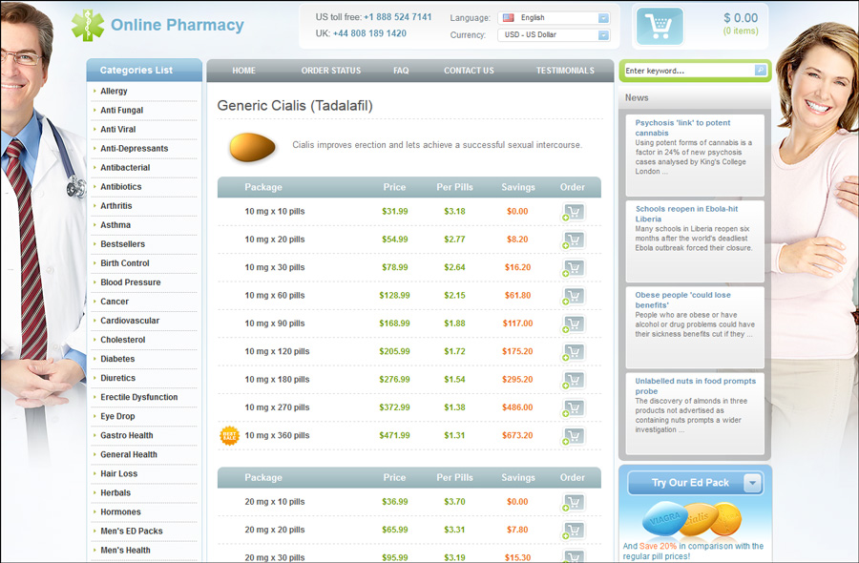Select Anti Fungal category
859x563 pixels.
click(121, 110)
